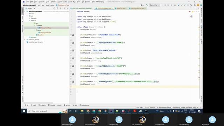Hide the Project panel with minus icon

coord(68,8)
